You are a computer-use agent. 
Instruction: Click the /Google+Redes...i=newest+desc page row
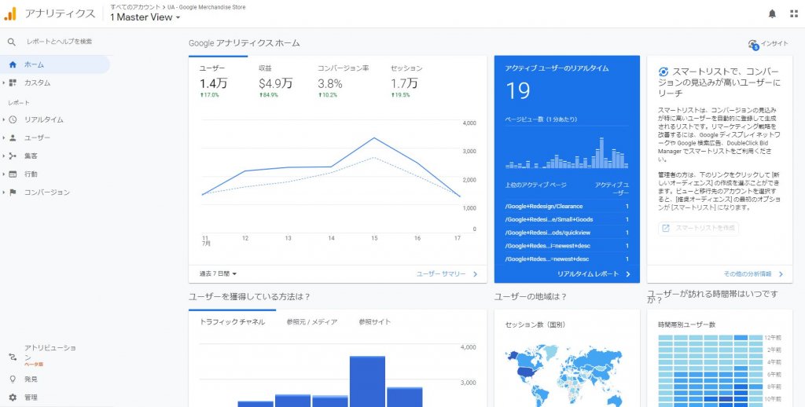[567, 246]
